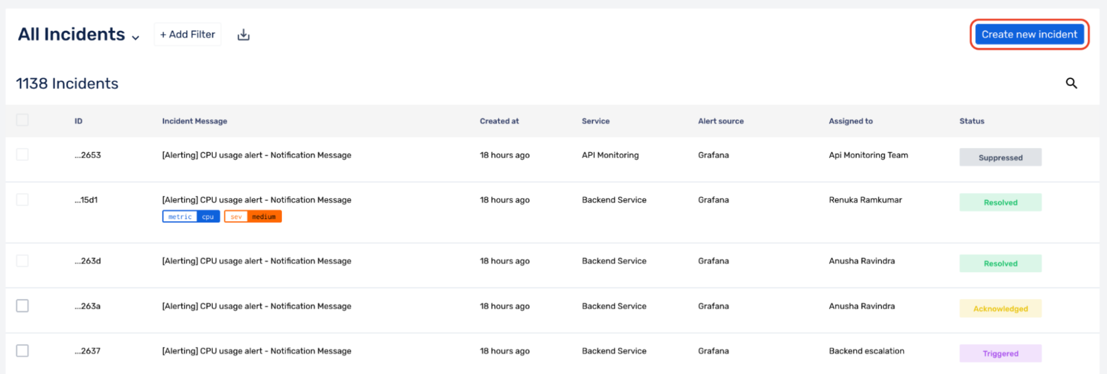This screenshot has height=374, width=1107.
Task: Click Backend Service in row ...263a
Action: pyautogui.click(x=614, y=306)
